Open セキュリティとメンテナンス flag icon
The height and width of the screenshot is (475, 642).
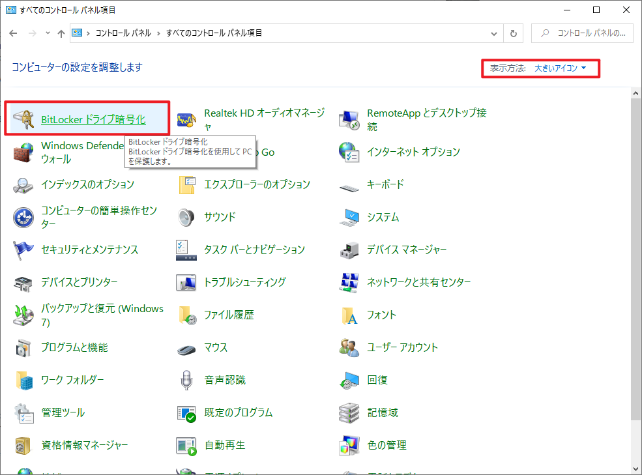tap(23, 250)
